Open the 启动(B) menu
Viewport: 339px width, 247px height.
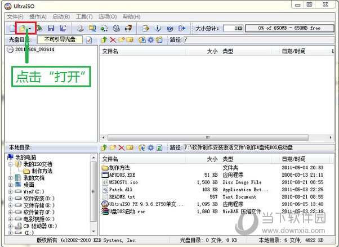61,17
